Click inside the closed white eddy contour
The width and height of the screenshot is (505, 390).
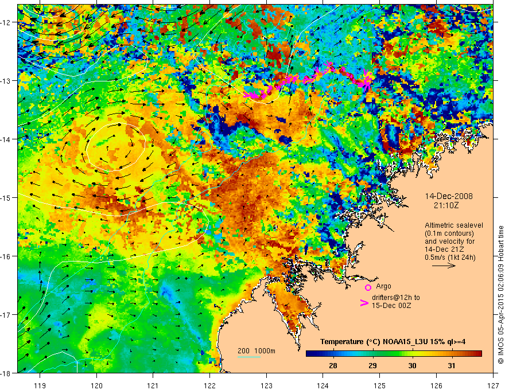tap(115, 147)
